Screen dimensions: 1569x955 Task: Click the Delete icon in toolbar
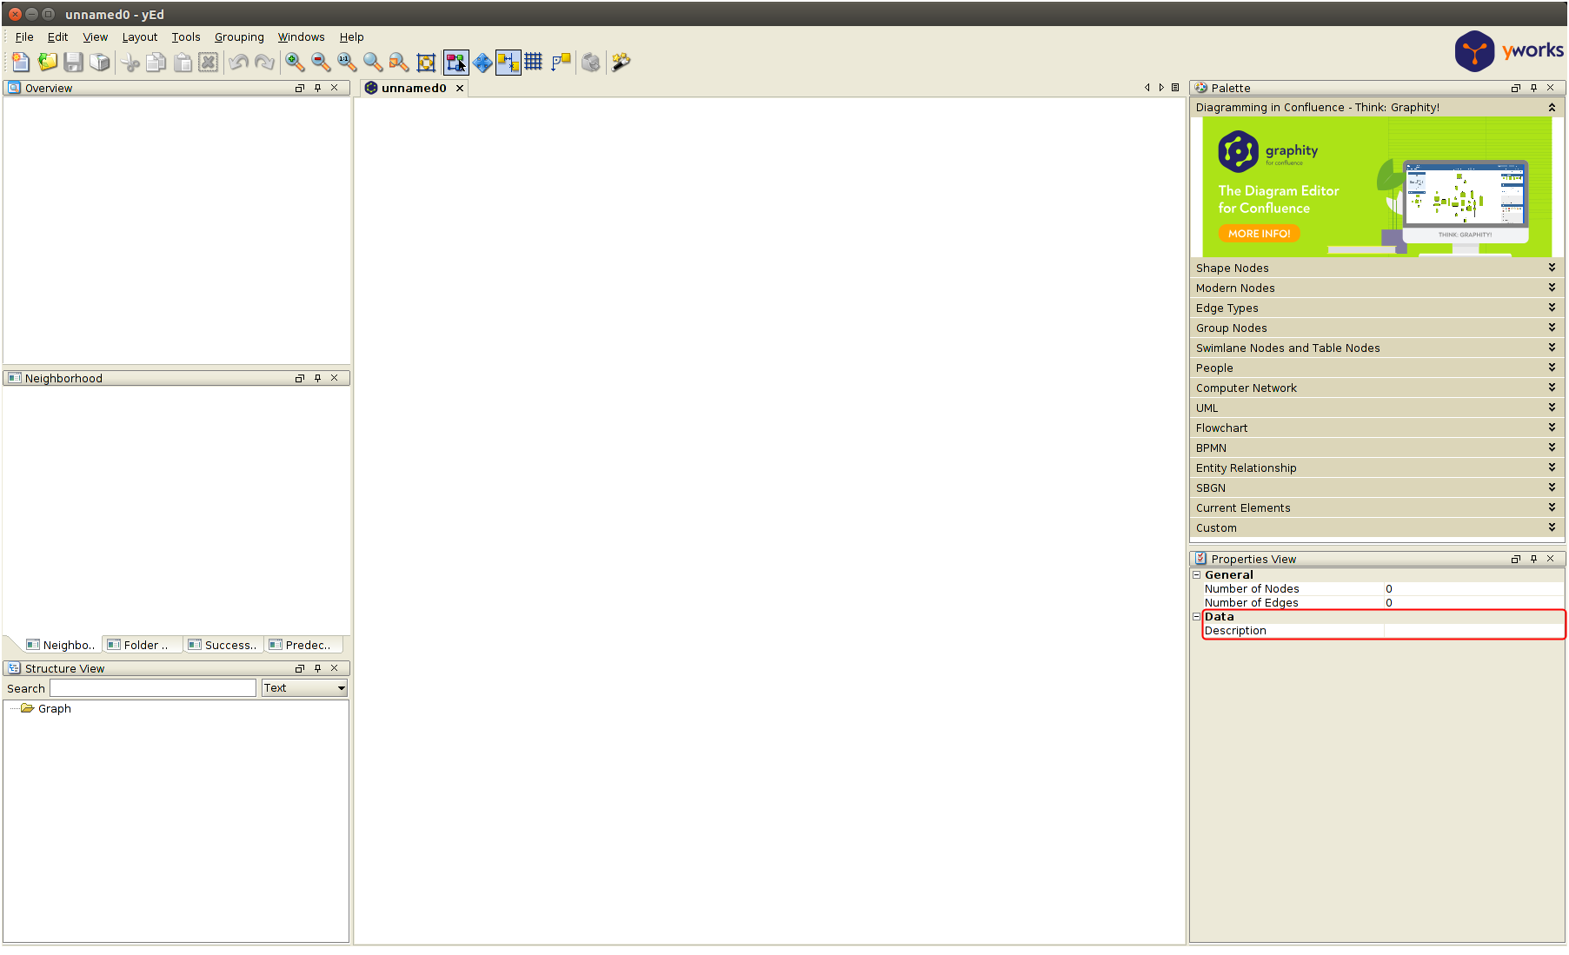pos(209,62)
